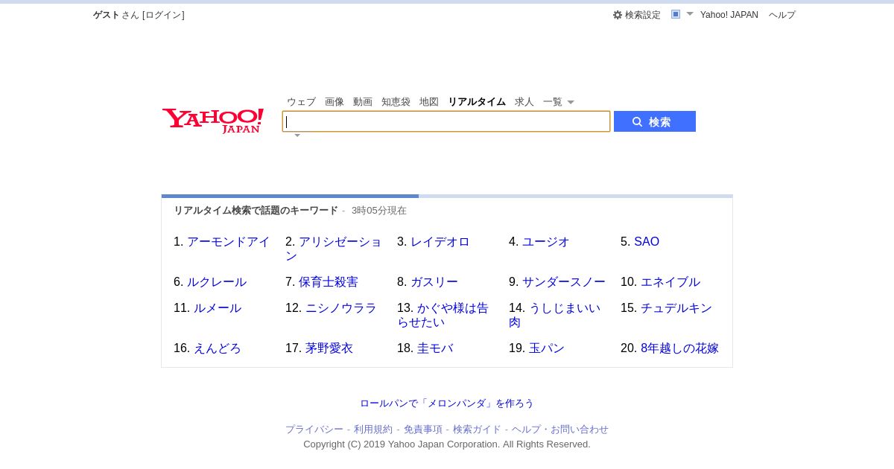
Task: Expand the 一覧 dropdown arrow
Action: coord(571,102)
